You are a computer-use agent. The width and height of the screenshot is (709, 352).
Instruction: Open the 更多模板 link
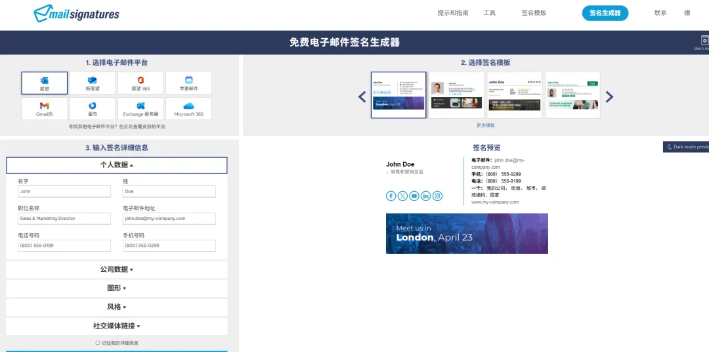point(485,125)
